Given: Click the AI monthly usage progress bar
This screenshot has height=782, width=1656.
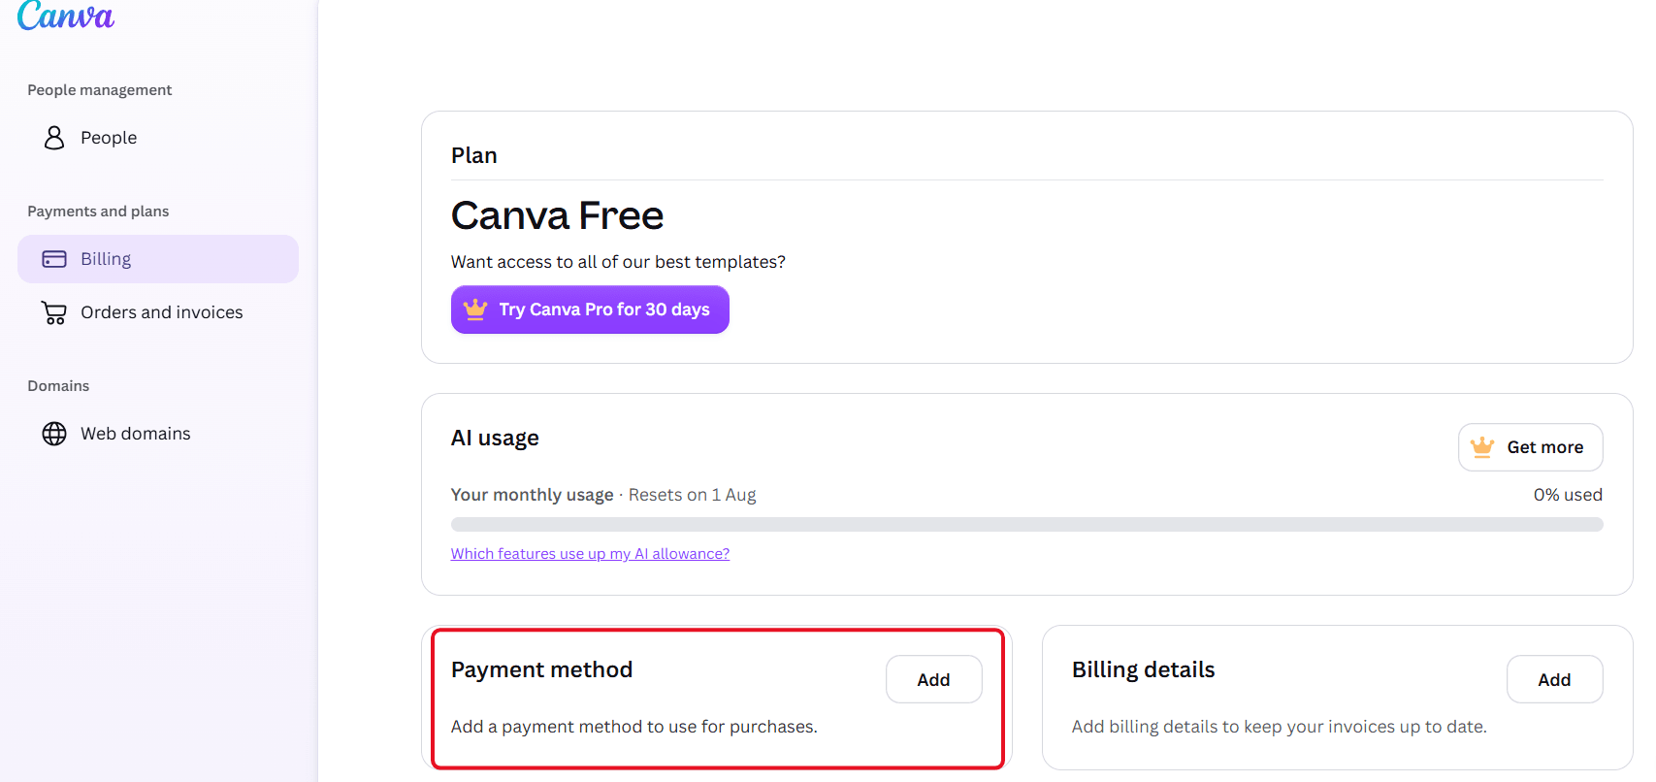Looking at the screenshot, I should tap(1027, 525).
